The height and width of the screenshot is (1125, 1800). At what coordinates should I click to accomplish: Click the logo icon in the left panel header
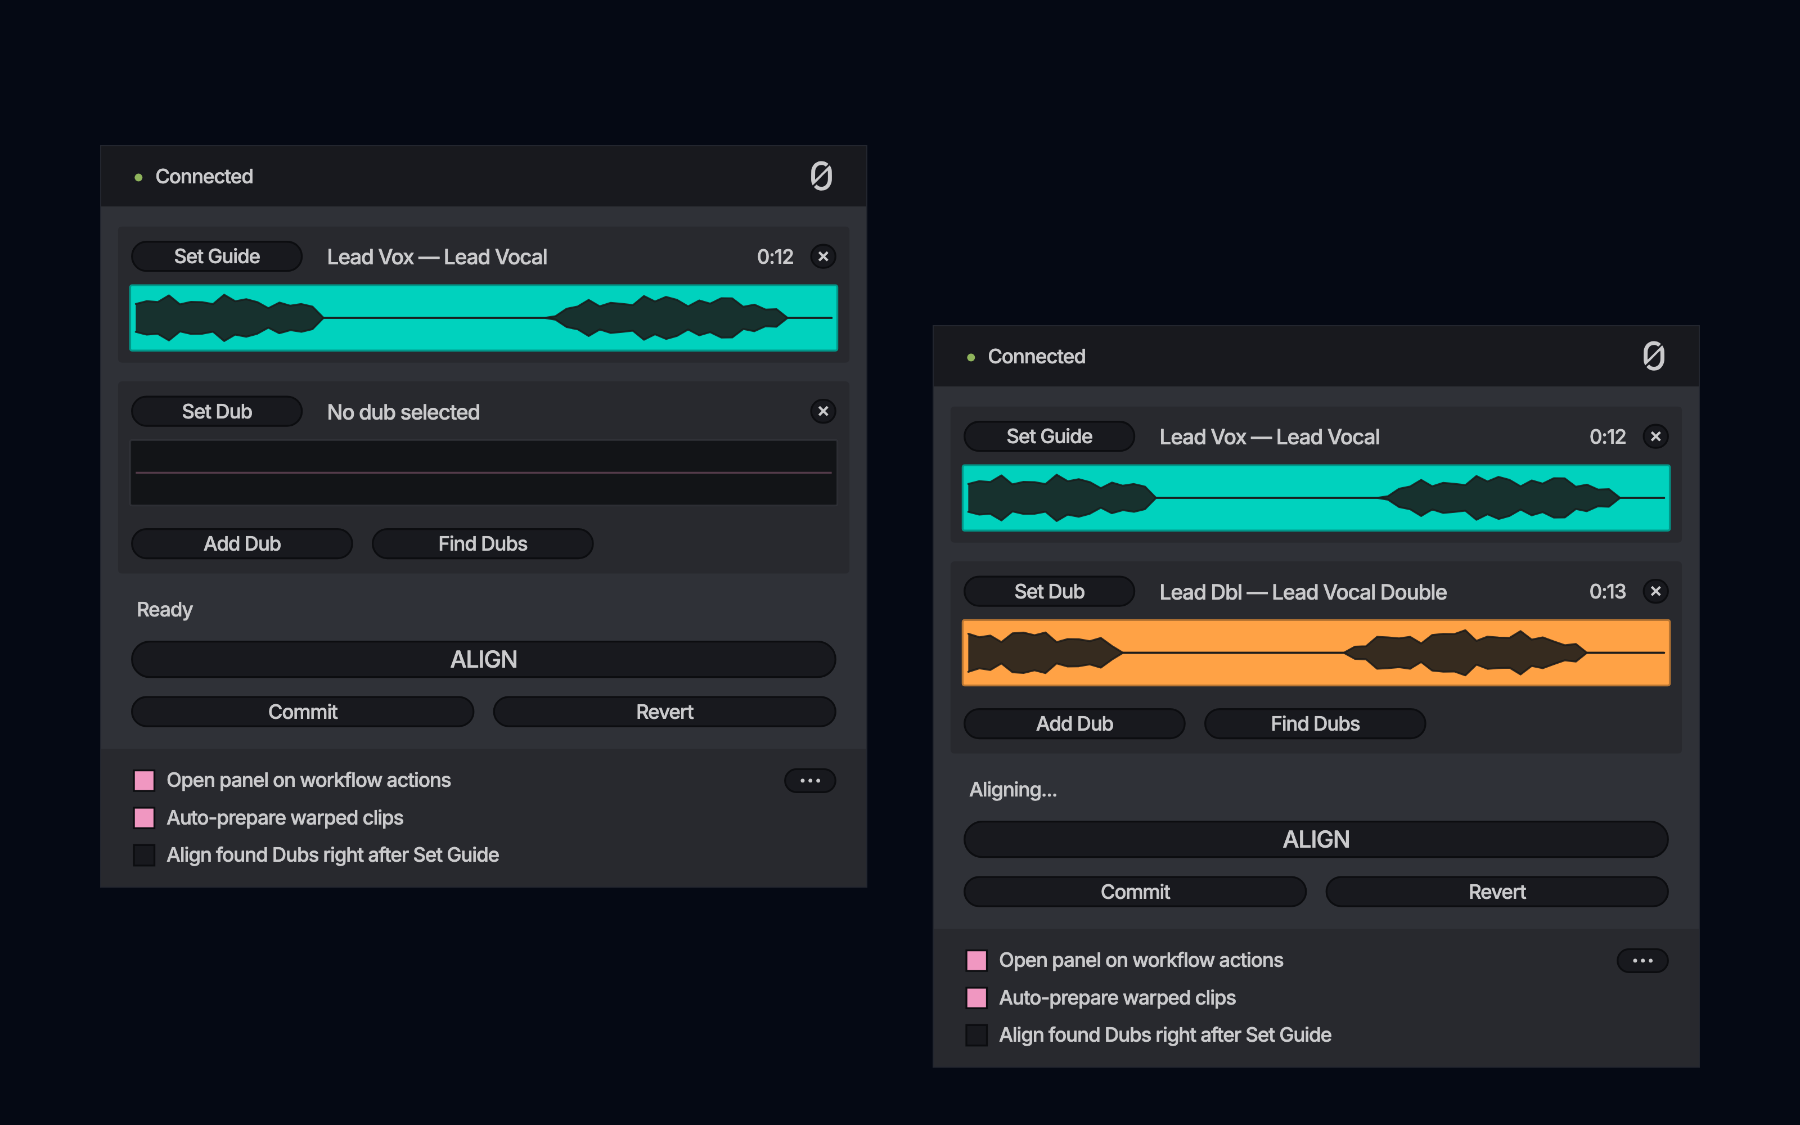[821, 176]
